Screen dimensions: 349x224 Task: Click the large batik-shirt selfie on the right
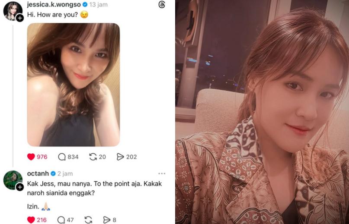(x=262, y=112)
